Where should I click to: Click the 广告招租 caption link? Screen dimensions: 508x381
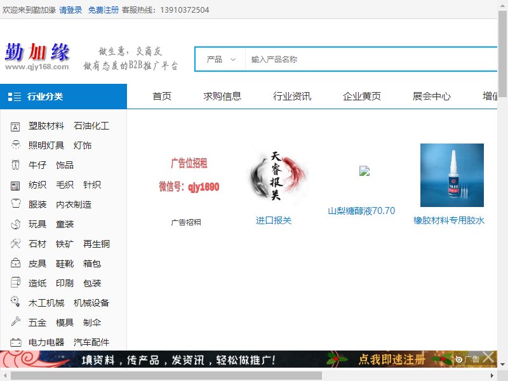pos(186,222)
